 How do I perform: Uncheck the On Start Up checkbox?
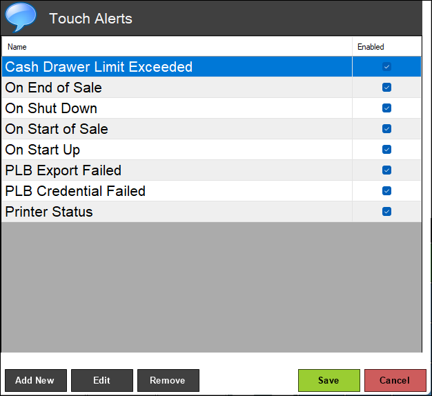(386, 150)
